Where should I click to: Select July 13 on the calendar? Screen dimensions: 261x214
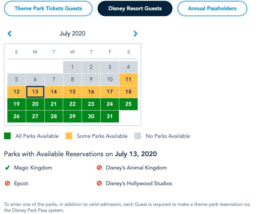click(x=35, y=92)
